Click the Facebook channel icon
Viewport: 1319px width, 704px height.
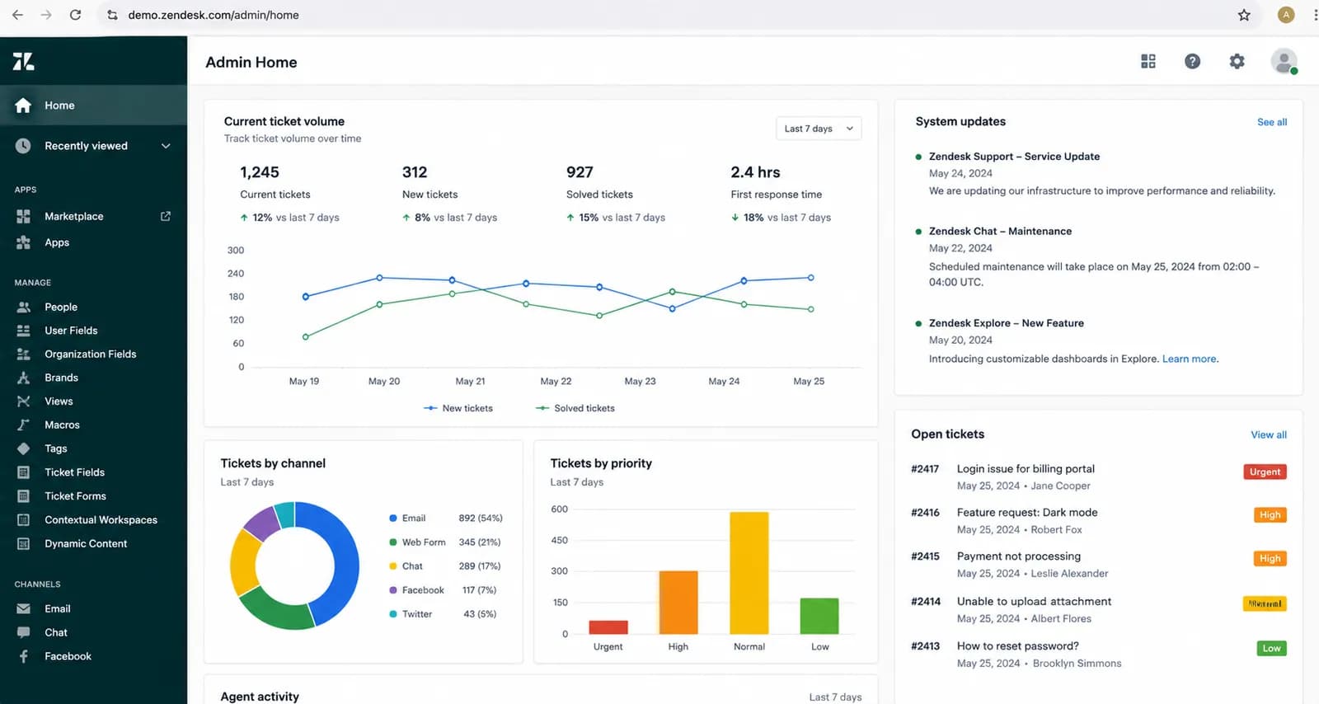click(x=23, y=656)
